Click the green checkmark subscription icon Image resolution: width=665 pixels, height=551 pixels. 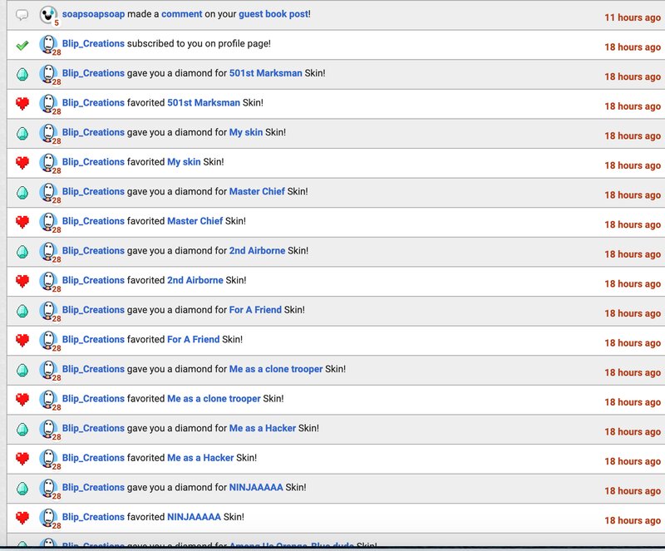[x=22, y=44]
